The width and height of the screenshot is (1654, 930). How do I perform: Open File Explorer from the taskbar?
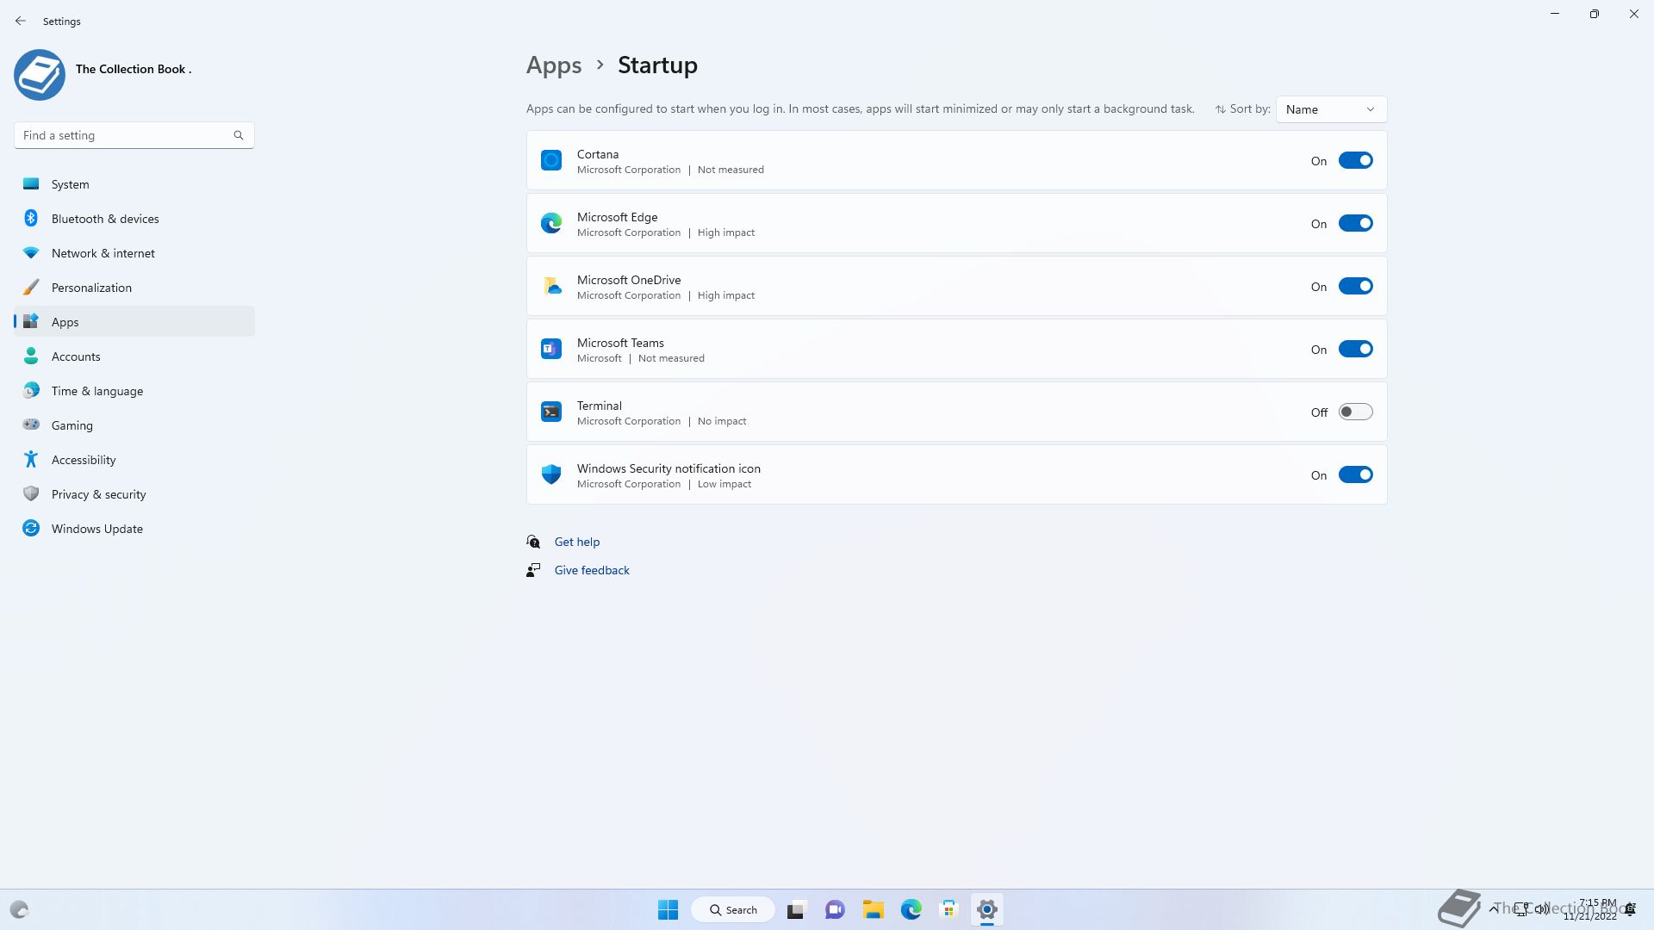(x=874, y=909)
